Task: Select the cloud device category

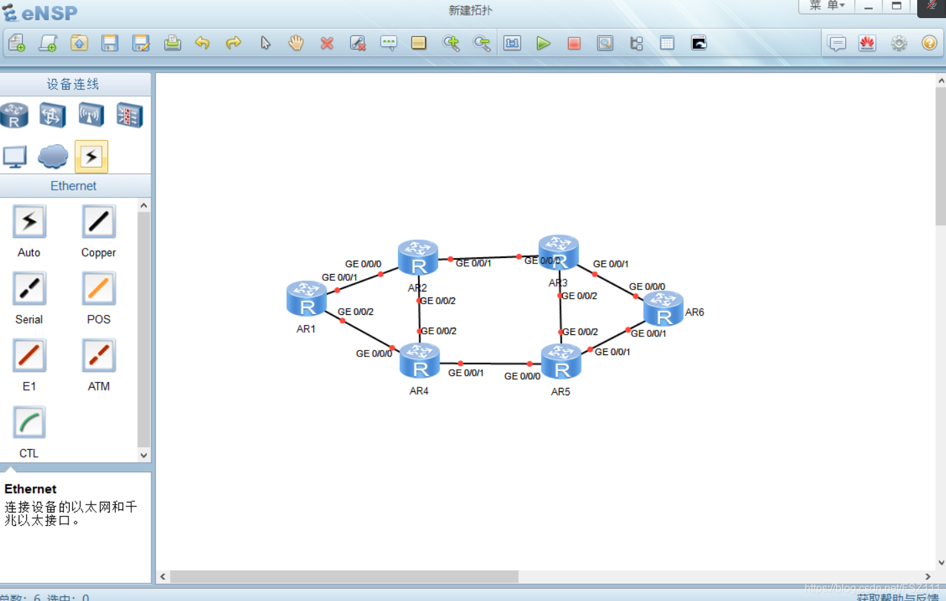Action: pos(53,157)
